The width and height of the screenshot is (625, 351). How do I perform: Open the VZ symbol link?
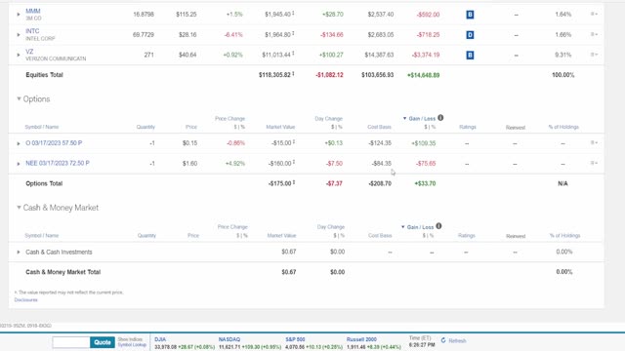click(29, 52)
